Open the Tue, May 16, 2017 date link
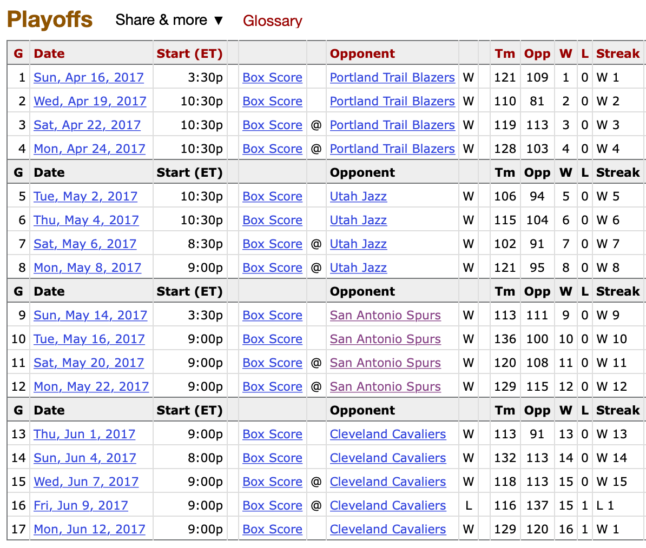This screenshot has width=646, height=548. click(x=89, y=339)
